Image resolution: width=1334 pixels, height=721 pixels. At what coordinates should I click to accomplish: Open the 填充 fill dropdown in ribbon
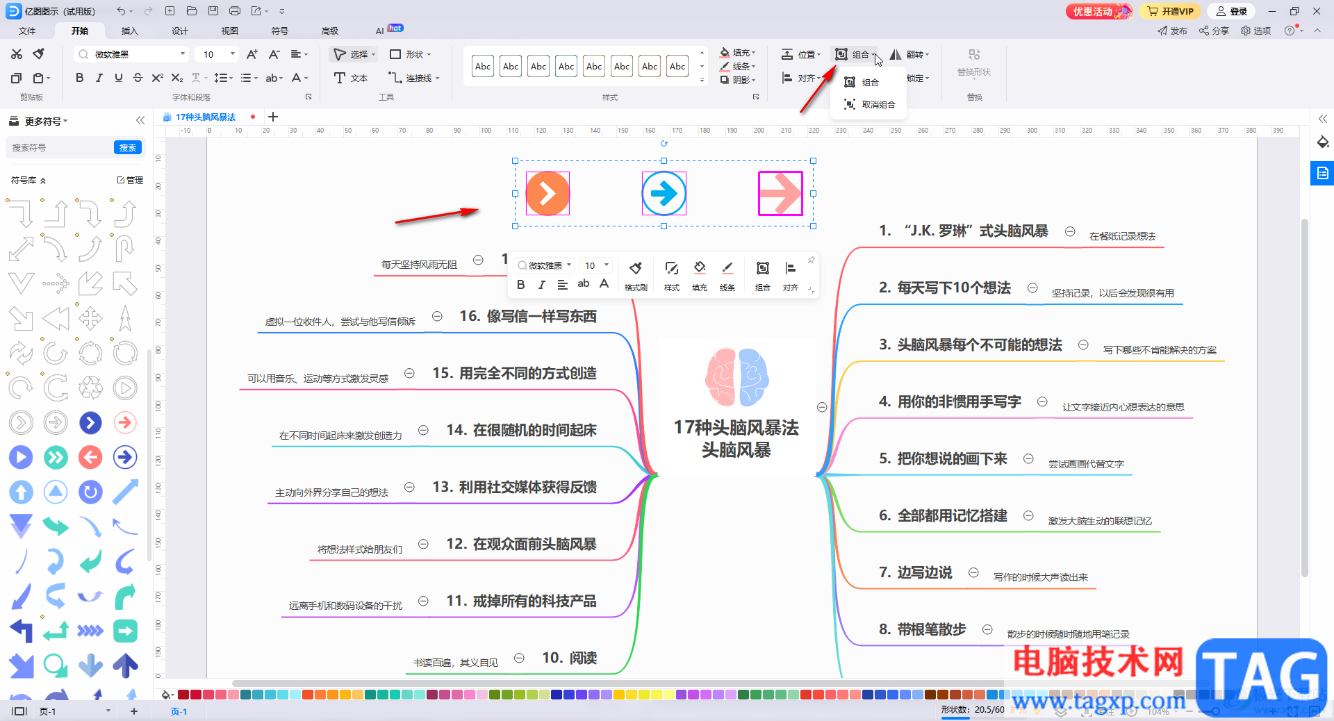738,53
